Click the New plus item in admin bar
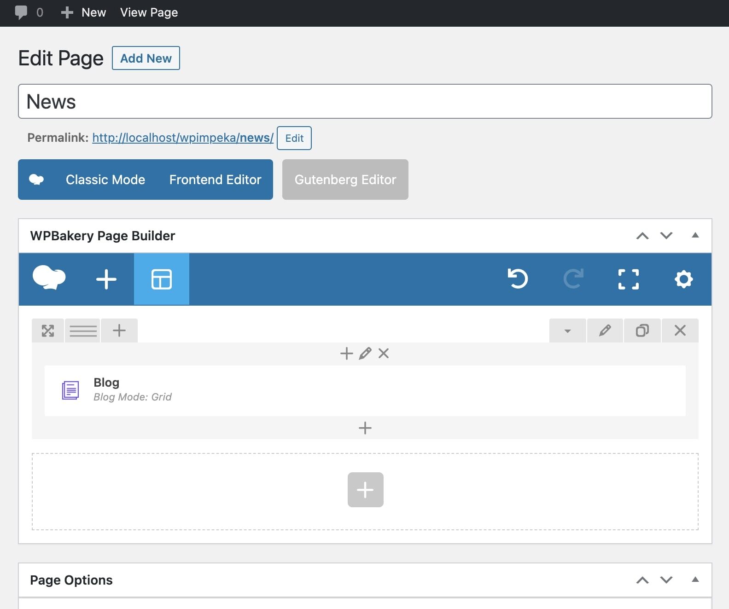The height and width of the screenshot is (609, 729). (x=83, y=12)
